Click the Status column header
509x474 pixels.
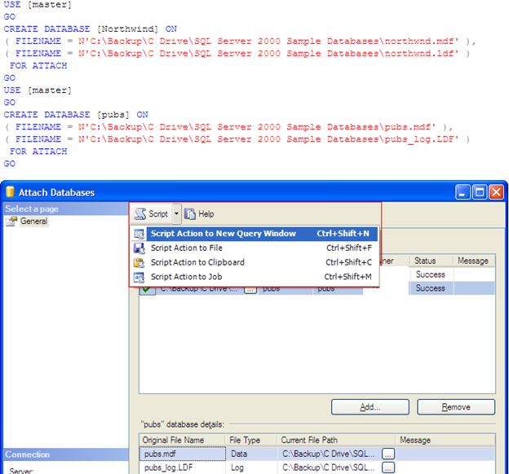click(431, 261)
